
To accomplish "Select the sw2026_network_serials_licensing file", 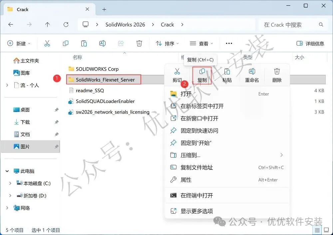I will [109, 112].
